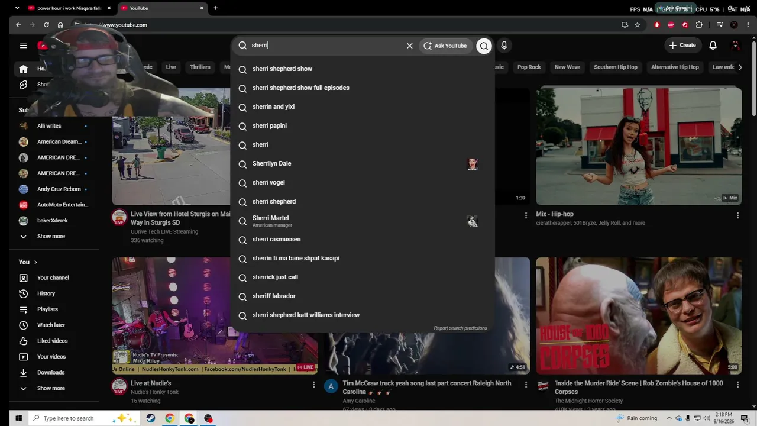Open Downloads in the sidebar
This screenshot has height=426, width=757.
[x=54, y=373]
